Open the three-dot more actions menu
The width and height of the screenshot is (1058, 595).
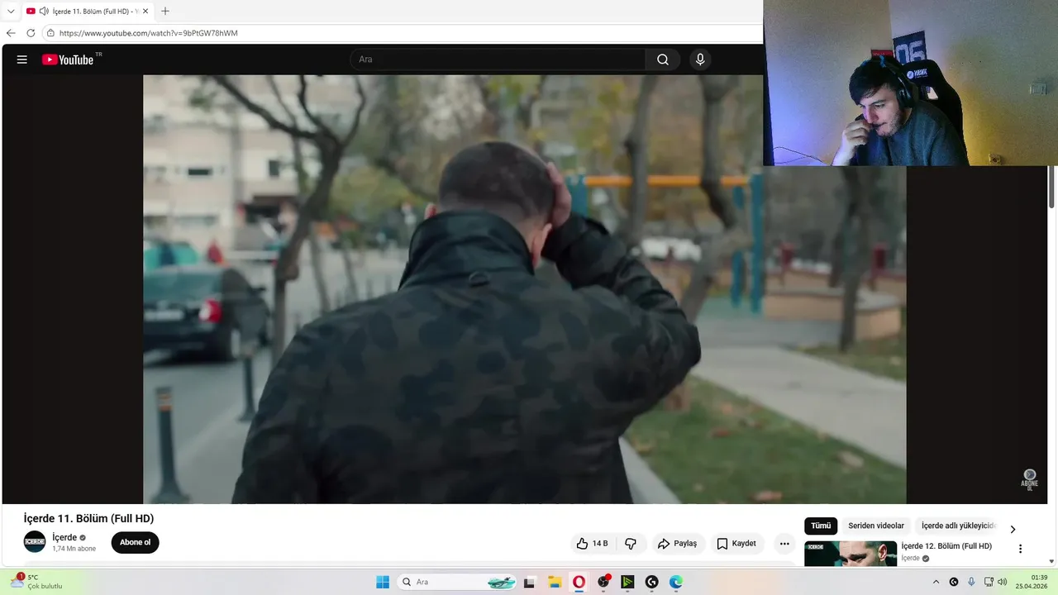coord(784,544)
